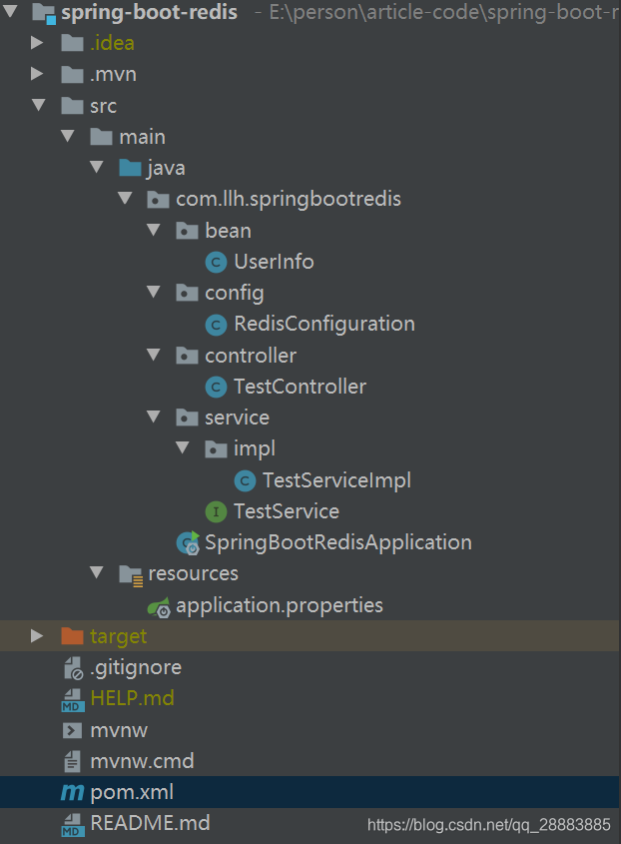The width and height of the screenshot is (621, 844).
Task: Collapse the src folder
Action: coord(37,105)
